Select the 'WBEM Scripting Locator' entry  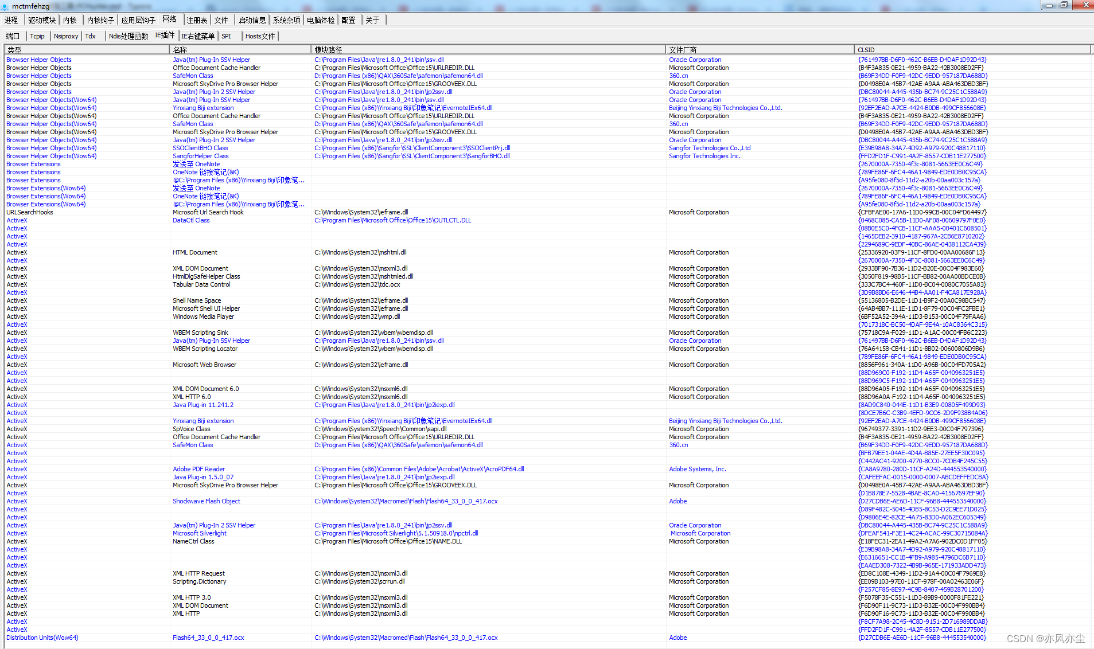(x=205, y=349)
